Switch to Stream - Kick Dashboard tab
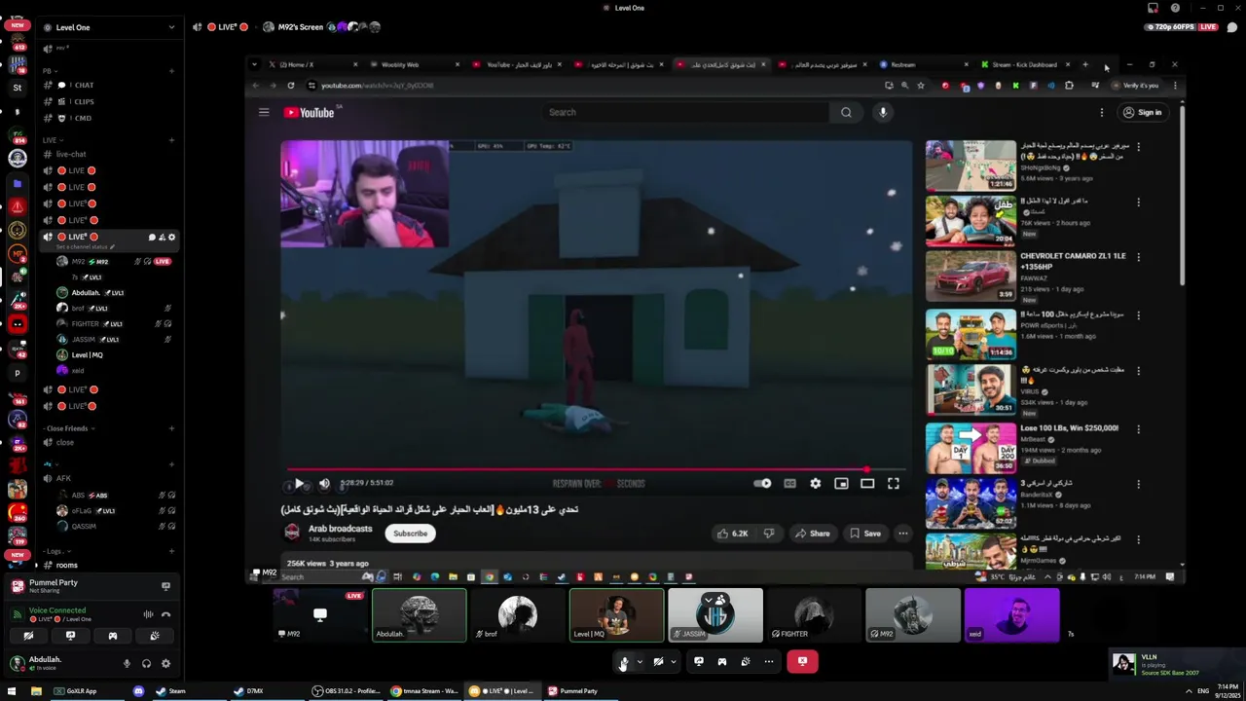1246x701 pixels. [x=1024, y=65]
